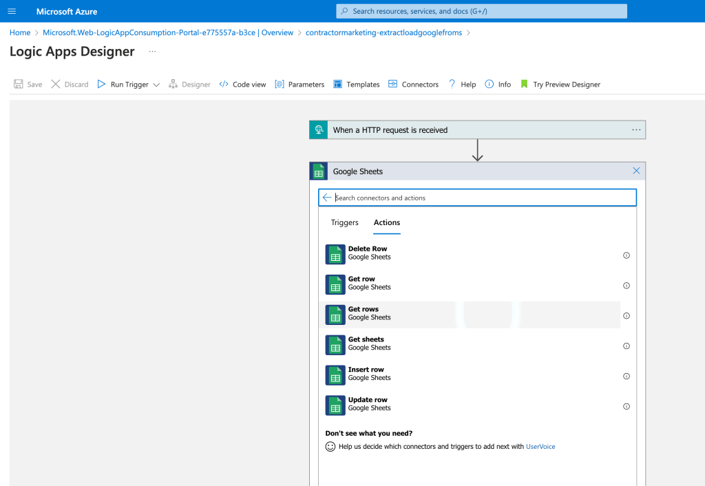The width and height of the screenshot is (705, 486).
Task: Click the feedback smiley face icon
Action: pos(330,447)
